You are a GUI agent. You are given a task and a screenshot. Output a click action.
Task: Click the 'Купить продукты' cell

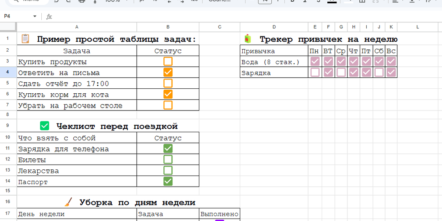coord(77,62)
